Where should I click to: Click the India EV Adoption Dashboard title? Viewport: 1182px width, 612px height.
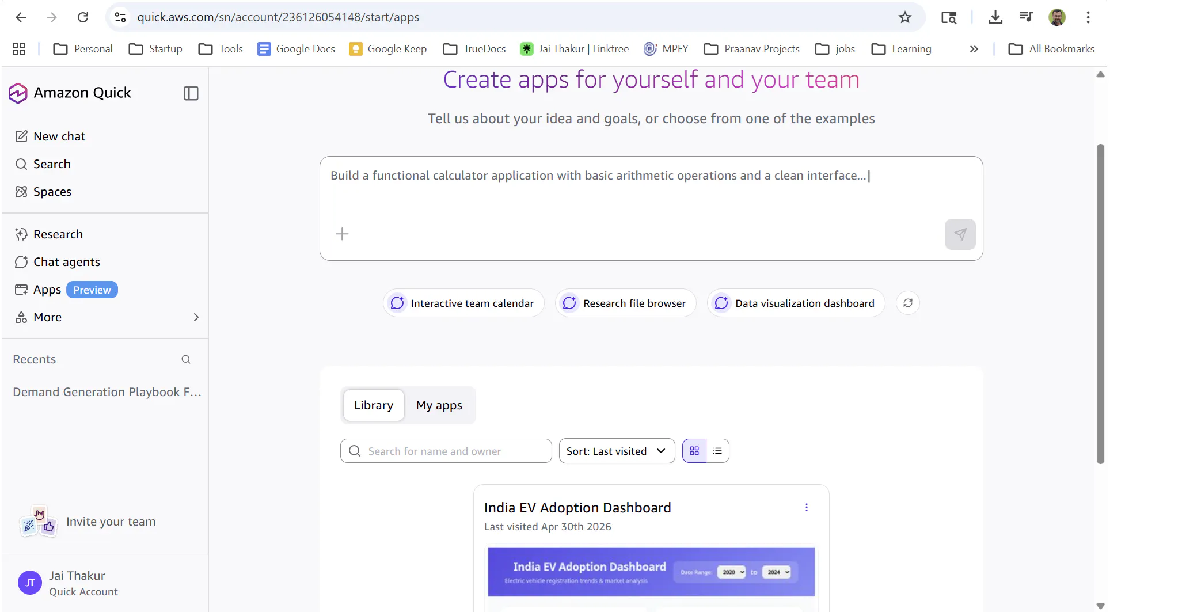577,507
